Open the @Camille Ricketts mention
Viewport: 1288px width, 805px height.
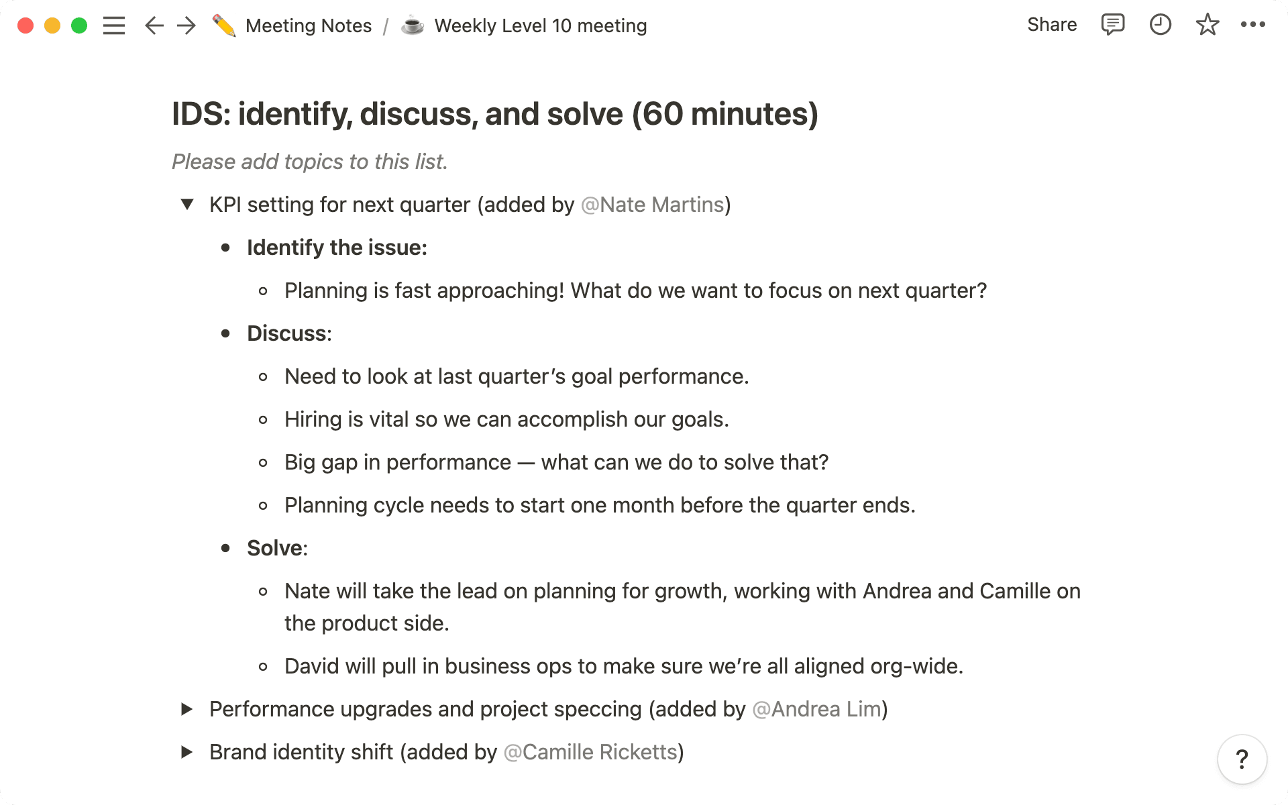pos(590,752)
